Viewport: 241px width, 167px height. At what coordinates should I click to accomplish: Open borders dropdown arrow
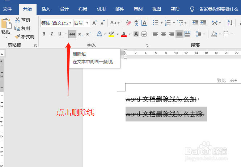(x=232, y=34)
